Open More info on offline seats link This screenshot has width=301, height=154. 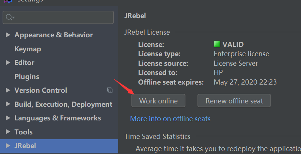coord(170,119)
